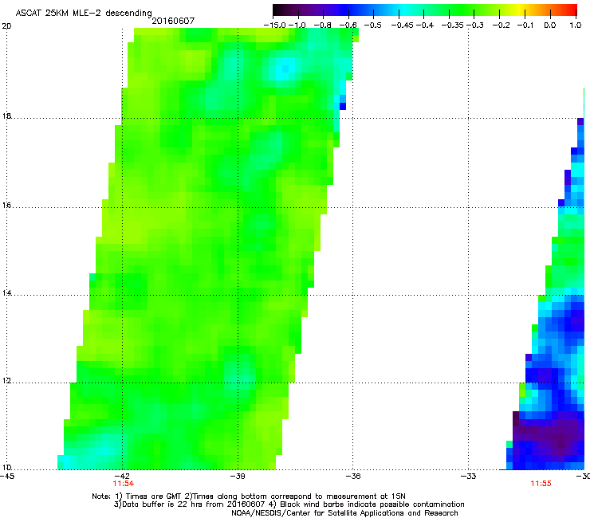Viewport: 590px width, 518px height.
Task: Click the NOAA/NESDIS credit line
Action: click(344, 513)
